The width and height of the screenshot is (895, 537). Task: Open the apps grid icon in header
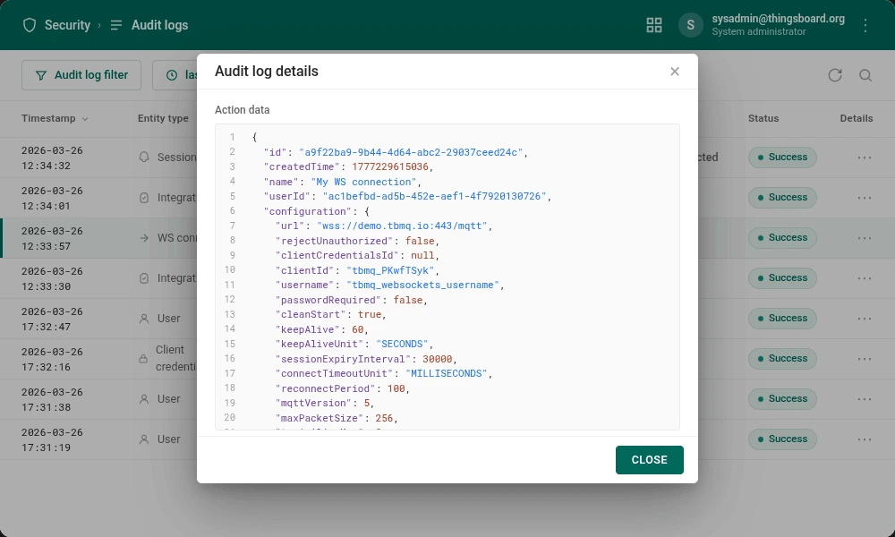tap(654, 25)
